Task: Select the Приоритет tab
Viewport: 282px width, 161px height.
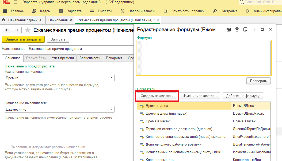Action: point(114,58)
